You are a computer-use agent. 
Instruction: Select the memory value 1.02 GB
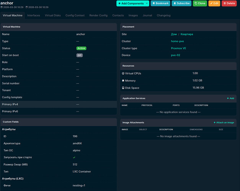[x=197, y=80]
